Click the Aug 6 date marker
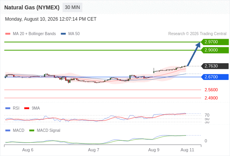 tap(28, 150)
